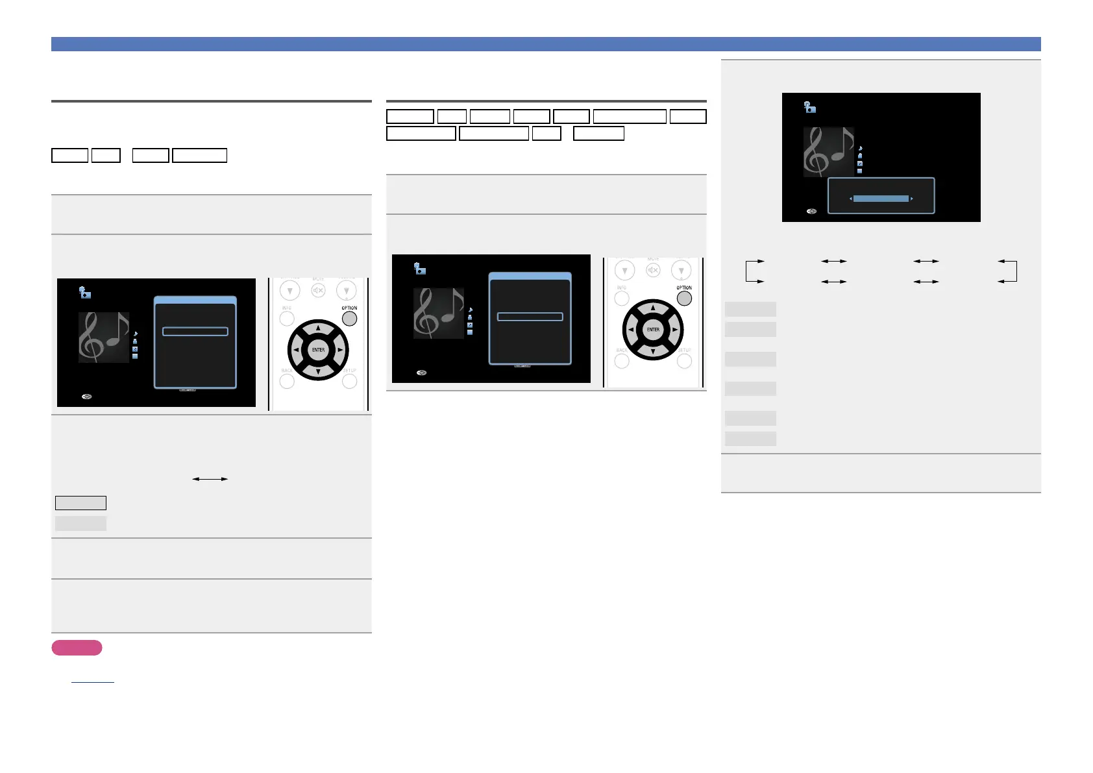Click network source icon in leftmost TV screen
Screen dimensions: 1093x773
tap(84, 293)
